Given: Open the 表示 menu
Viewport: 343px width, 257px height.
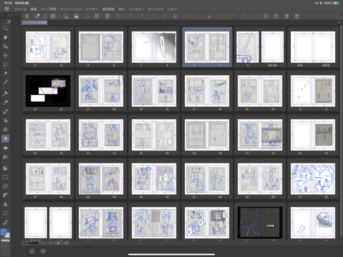Looking at the screenshot, I should pyautogui.click(x=121, y=9).
